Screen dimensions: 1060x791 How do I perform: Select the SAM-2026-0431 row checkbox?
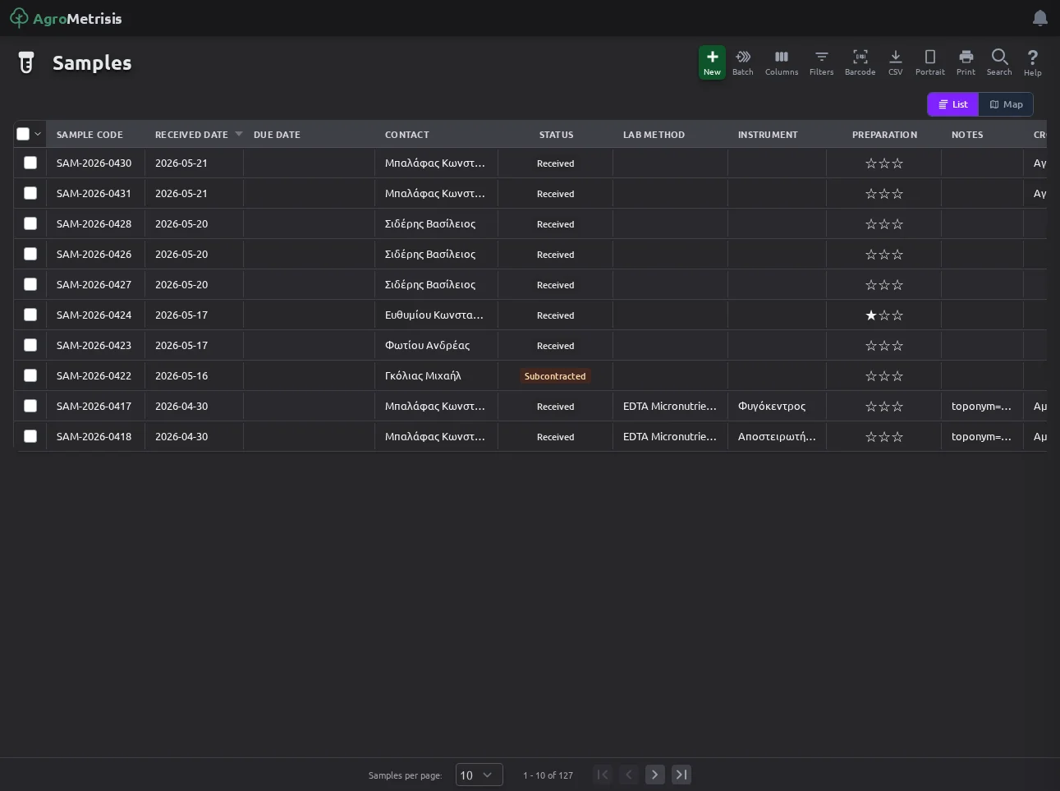tap(30, 193)
